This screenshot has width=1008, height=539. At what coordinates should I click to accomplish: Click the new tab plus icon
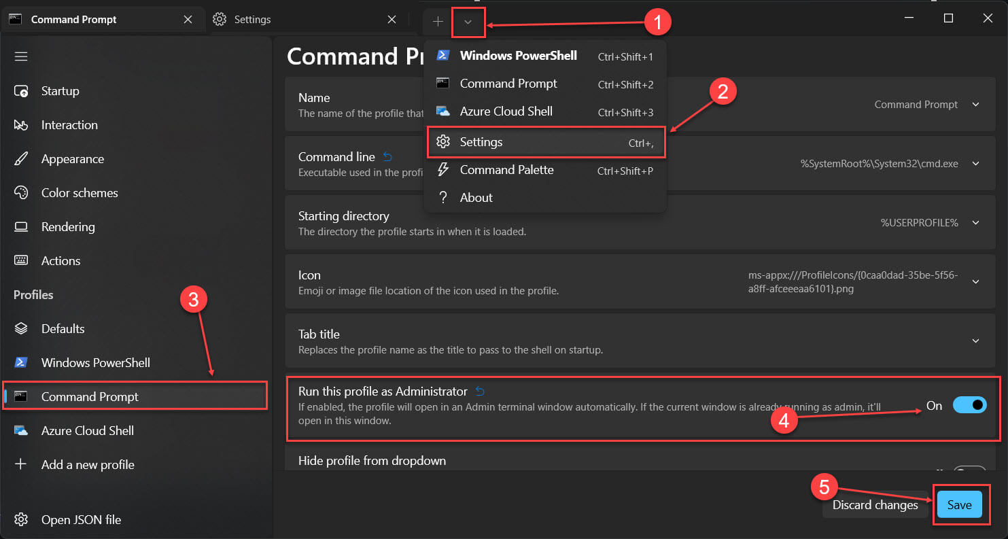[438, 22]
